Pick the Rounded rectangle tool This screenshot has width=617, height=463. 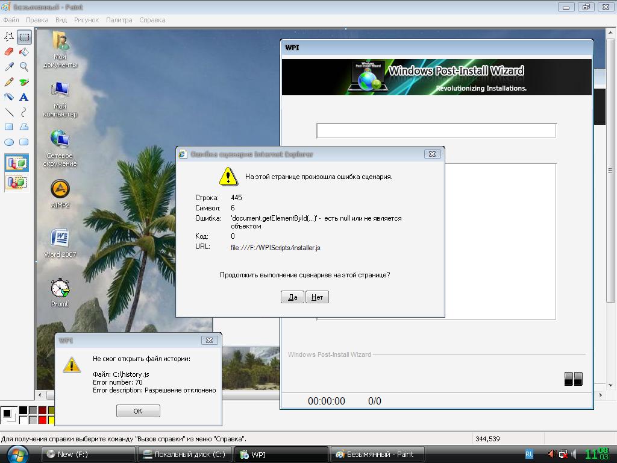(x=24, y=142)
